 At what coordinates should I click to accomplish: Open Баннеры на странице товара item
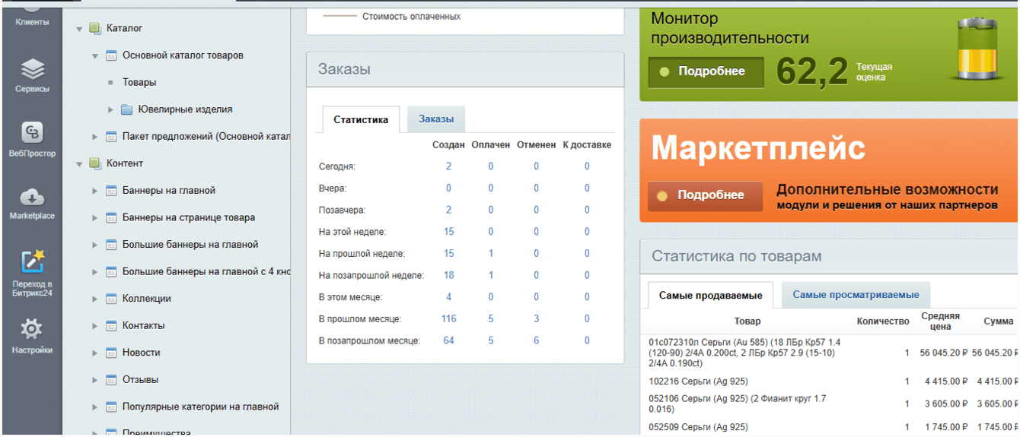(189, 217)
